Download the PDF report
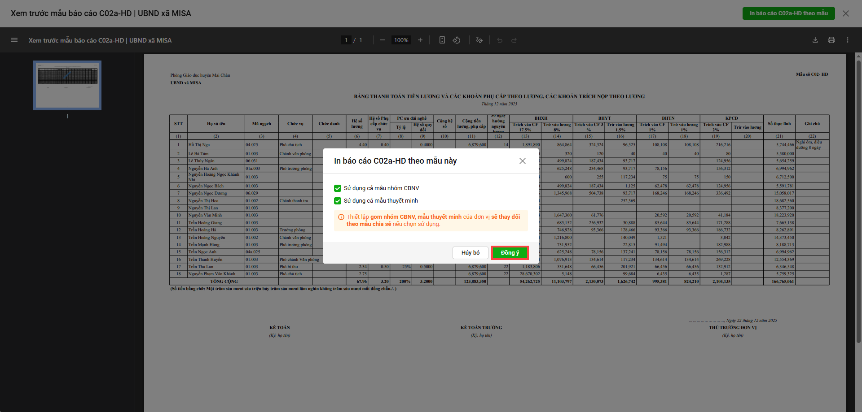 click(x=815, y=40)
